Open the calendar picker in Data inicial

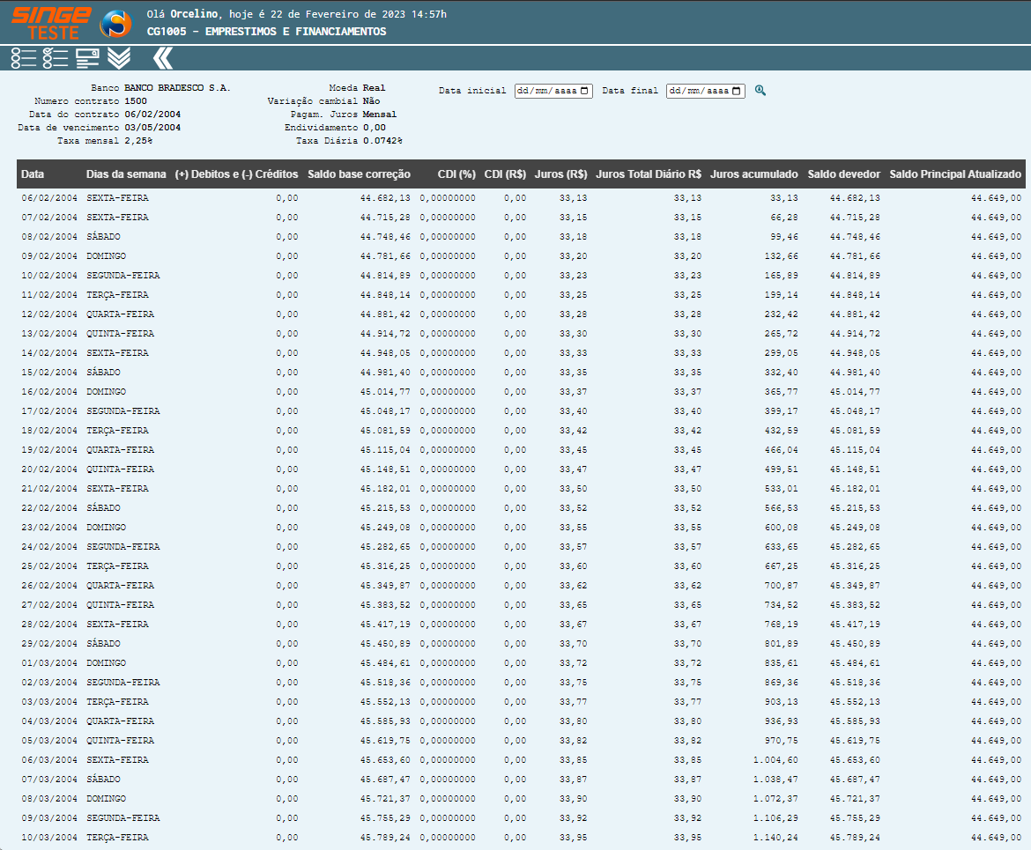point(584,91)
